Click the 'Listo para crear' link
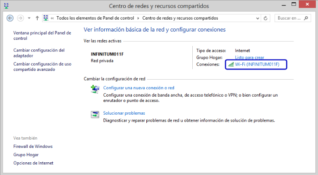The image size is (318, 175). click(250, 57)
